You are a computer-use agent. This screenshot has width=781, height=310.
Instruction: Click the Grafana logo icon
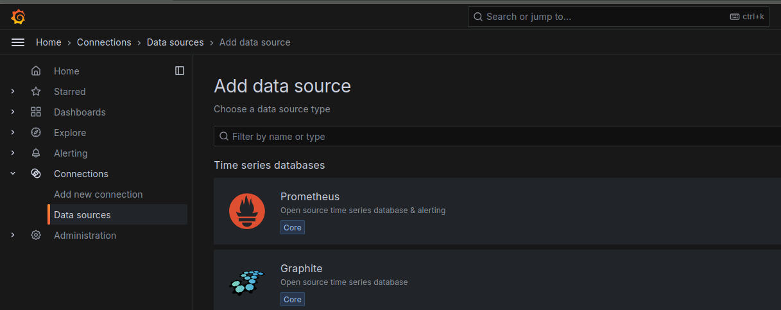19,17
